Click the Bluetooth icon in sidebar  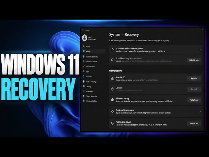(x=84, y=57)
